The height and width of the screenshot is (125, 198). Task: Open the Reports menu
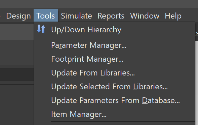[111, 16]
